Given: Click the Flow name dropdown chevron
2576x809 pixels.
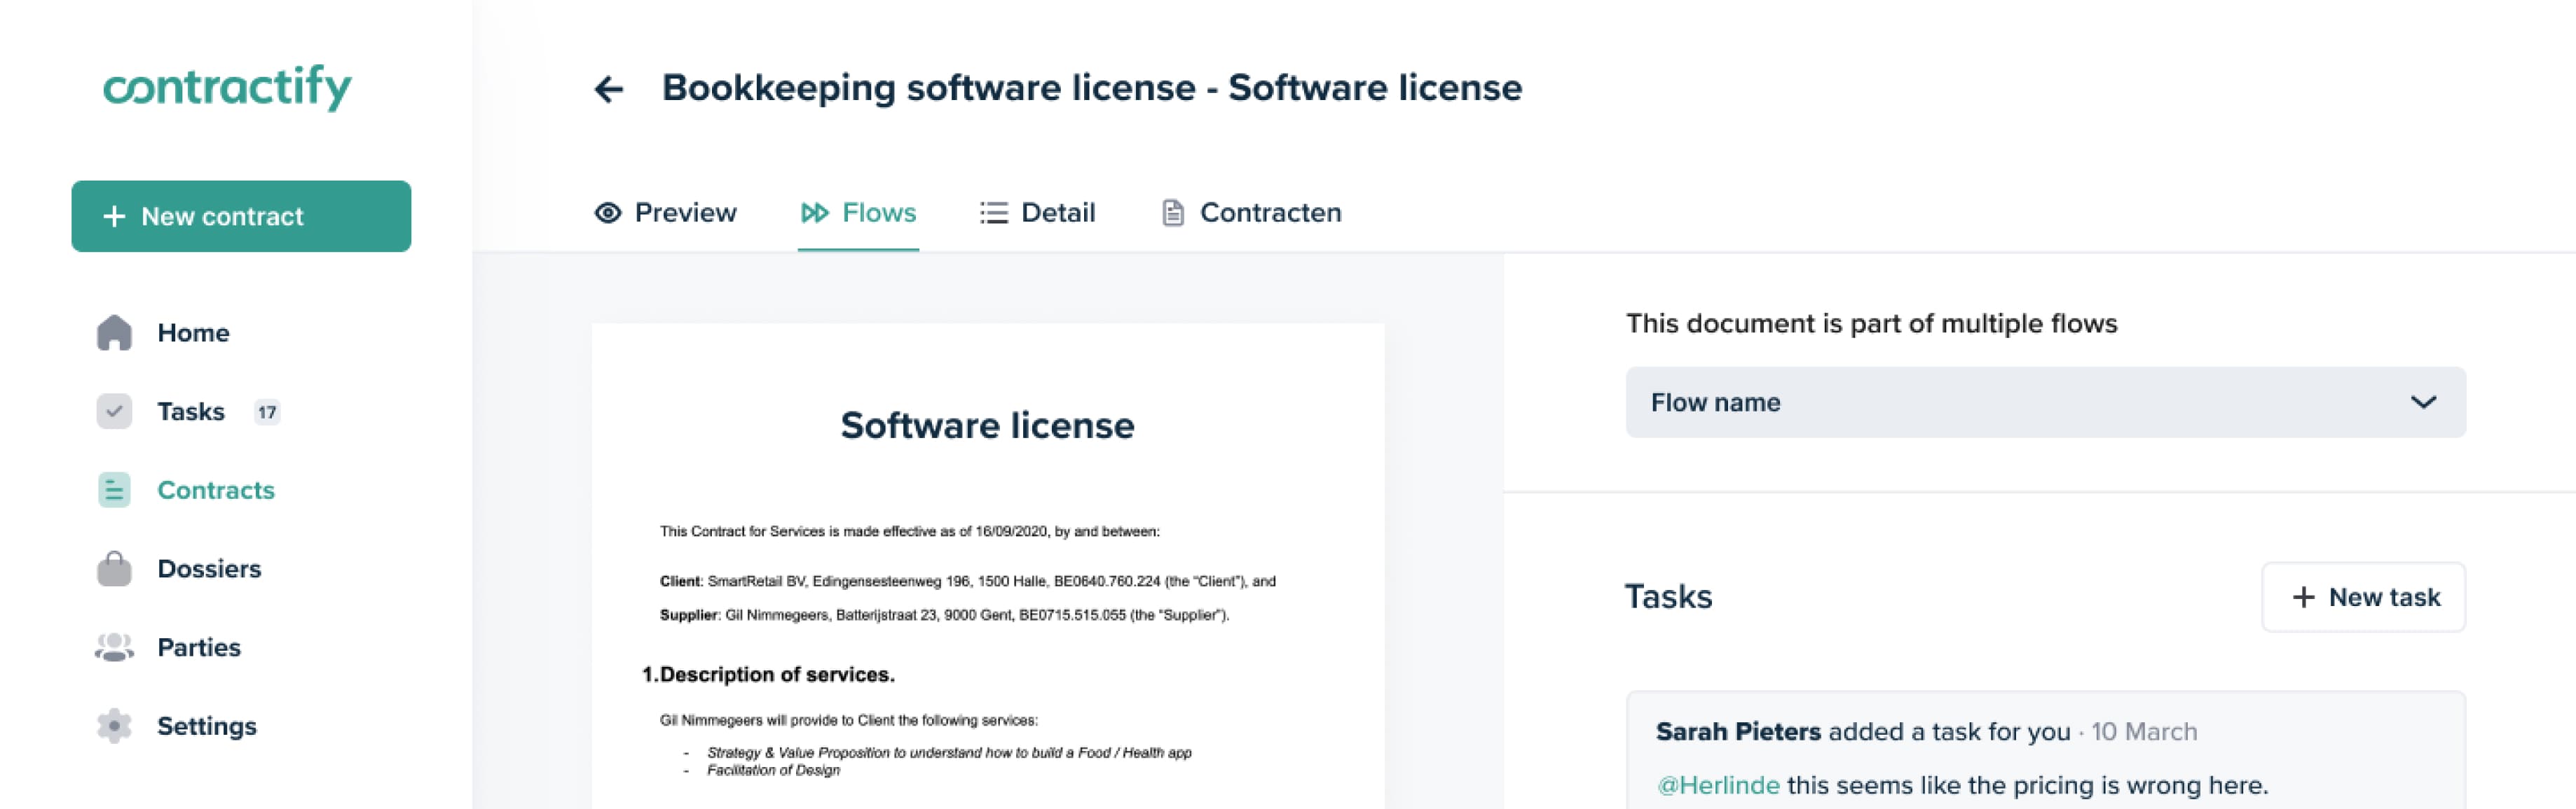Looking at the screenshot, I should 2423,402.
